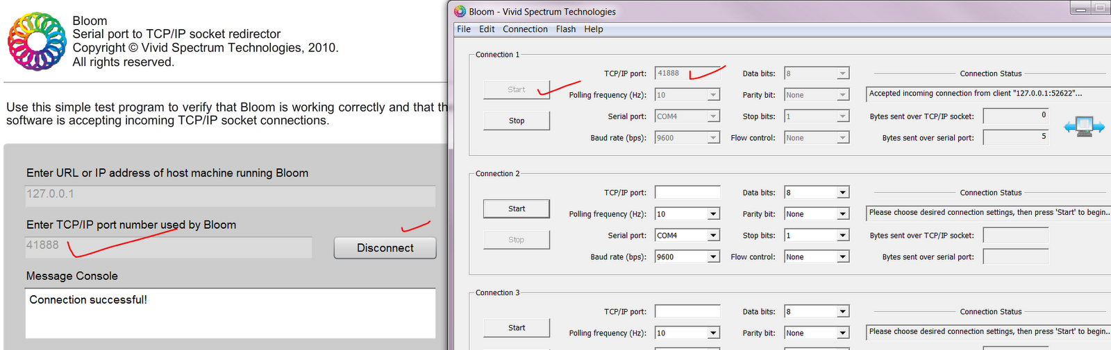
Task: Open Connection 2 Polling frequency dropdown
Action: 687,214
